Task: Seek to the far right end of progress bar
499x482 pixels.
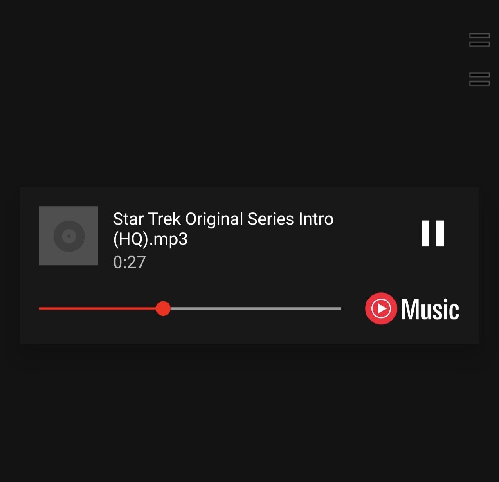Action: click(339, 308)
